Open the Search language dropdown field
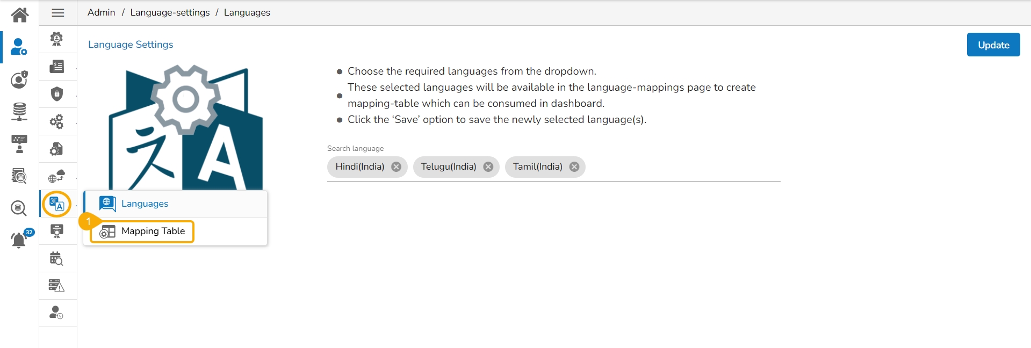The height and width of the screenshot is (348, 1031). coord(682,167)
